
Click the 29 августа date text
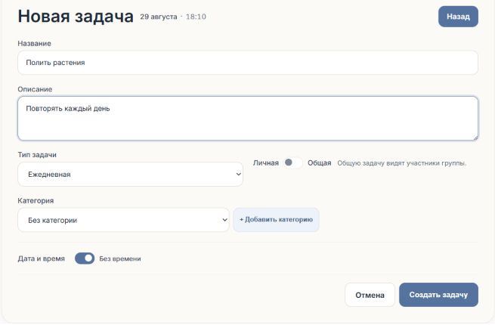click(x=159, y=17)
